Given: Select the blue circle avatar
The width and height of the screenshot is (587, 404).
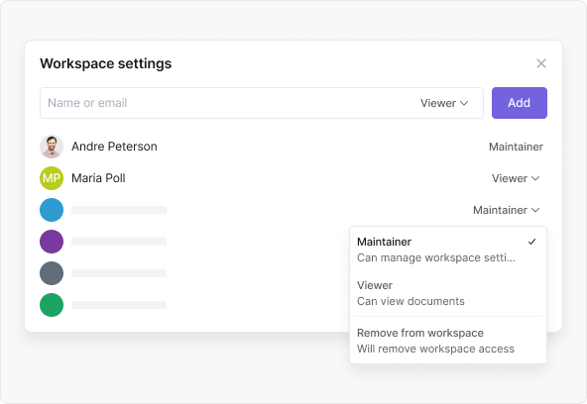Looking at the screenshot, I should tap(52, 210).
